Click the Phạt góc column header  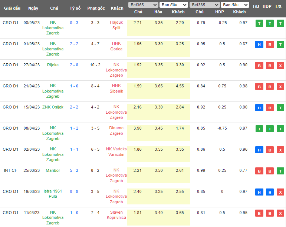tap(96, 8)
